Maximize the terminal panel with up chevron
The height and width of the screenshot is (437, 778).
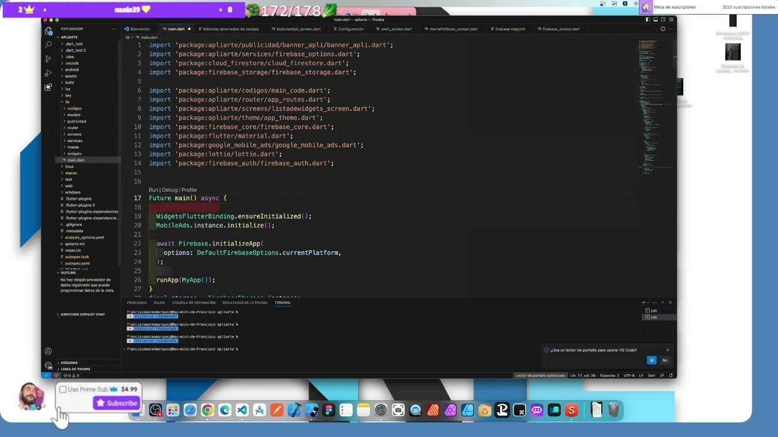click(664, 302)
